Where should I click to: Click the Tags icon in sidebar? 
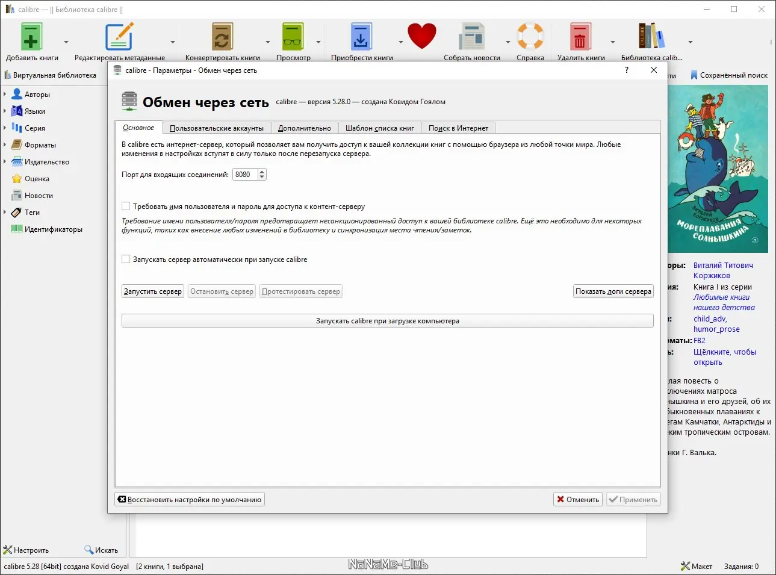click(x=17, y=213)
